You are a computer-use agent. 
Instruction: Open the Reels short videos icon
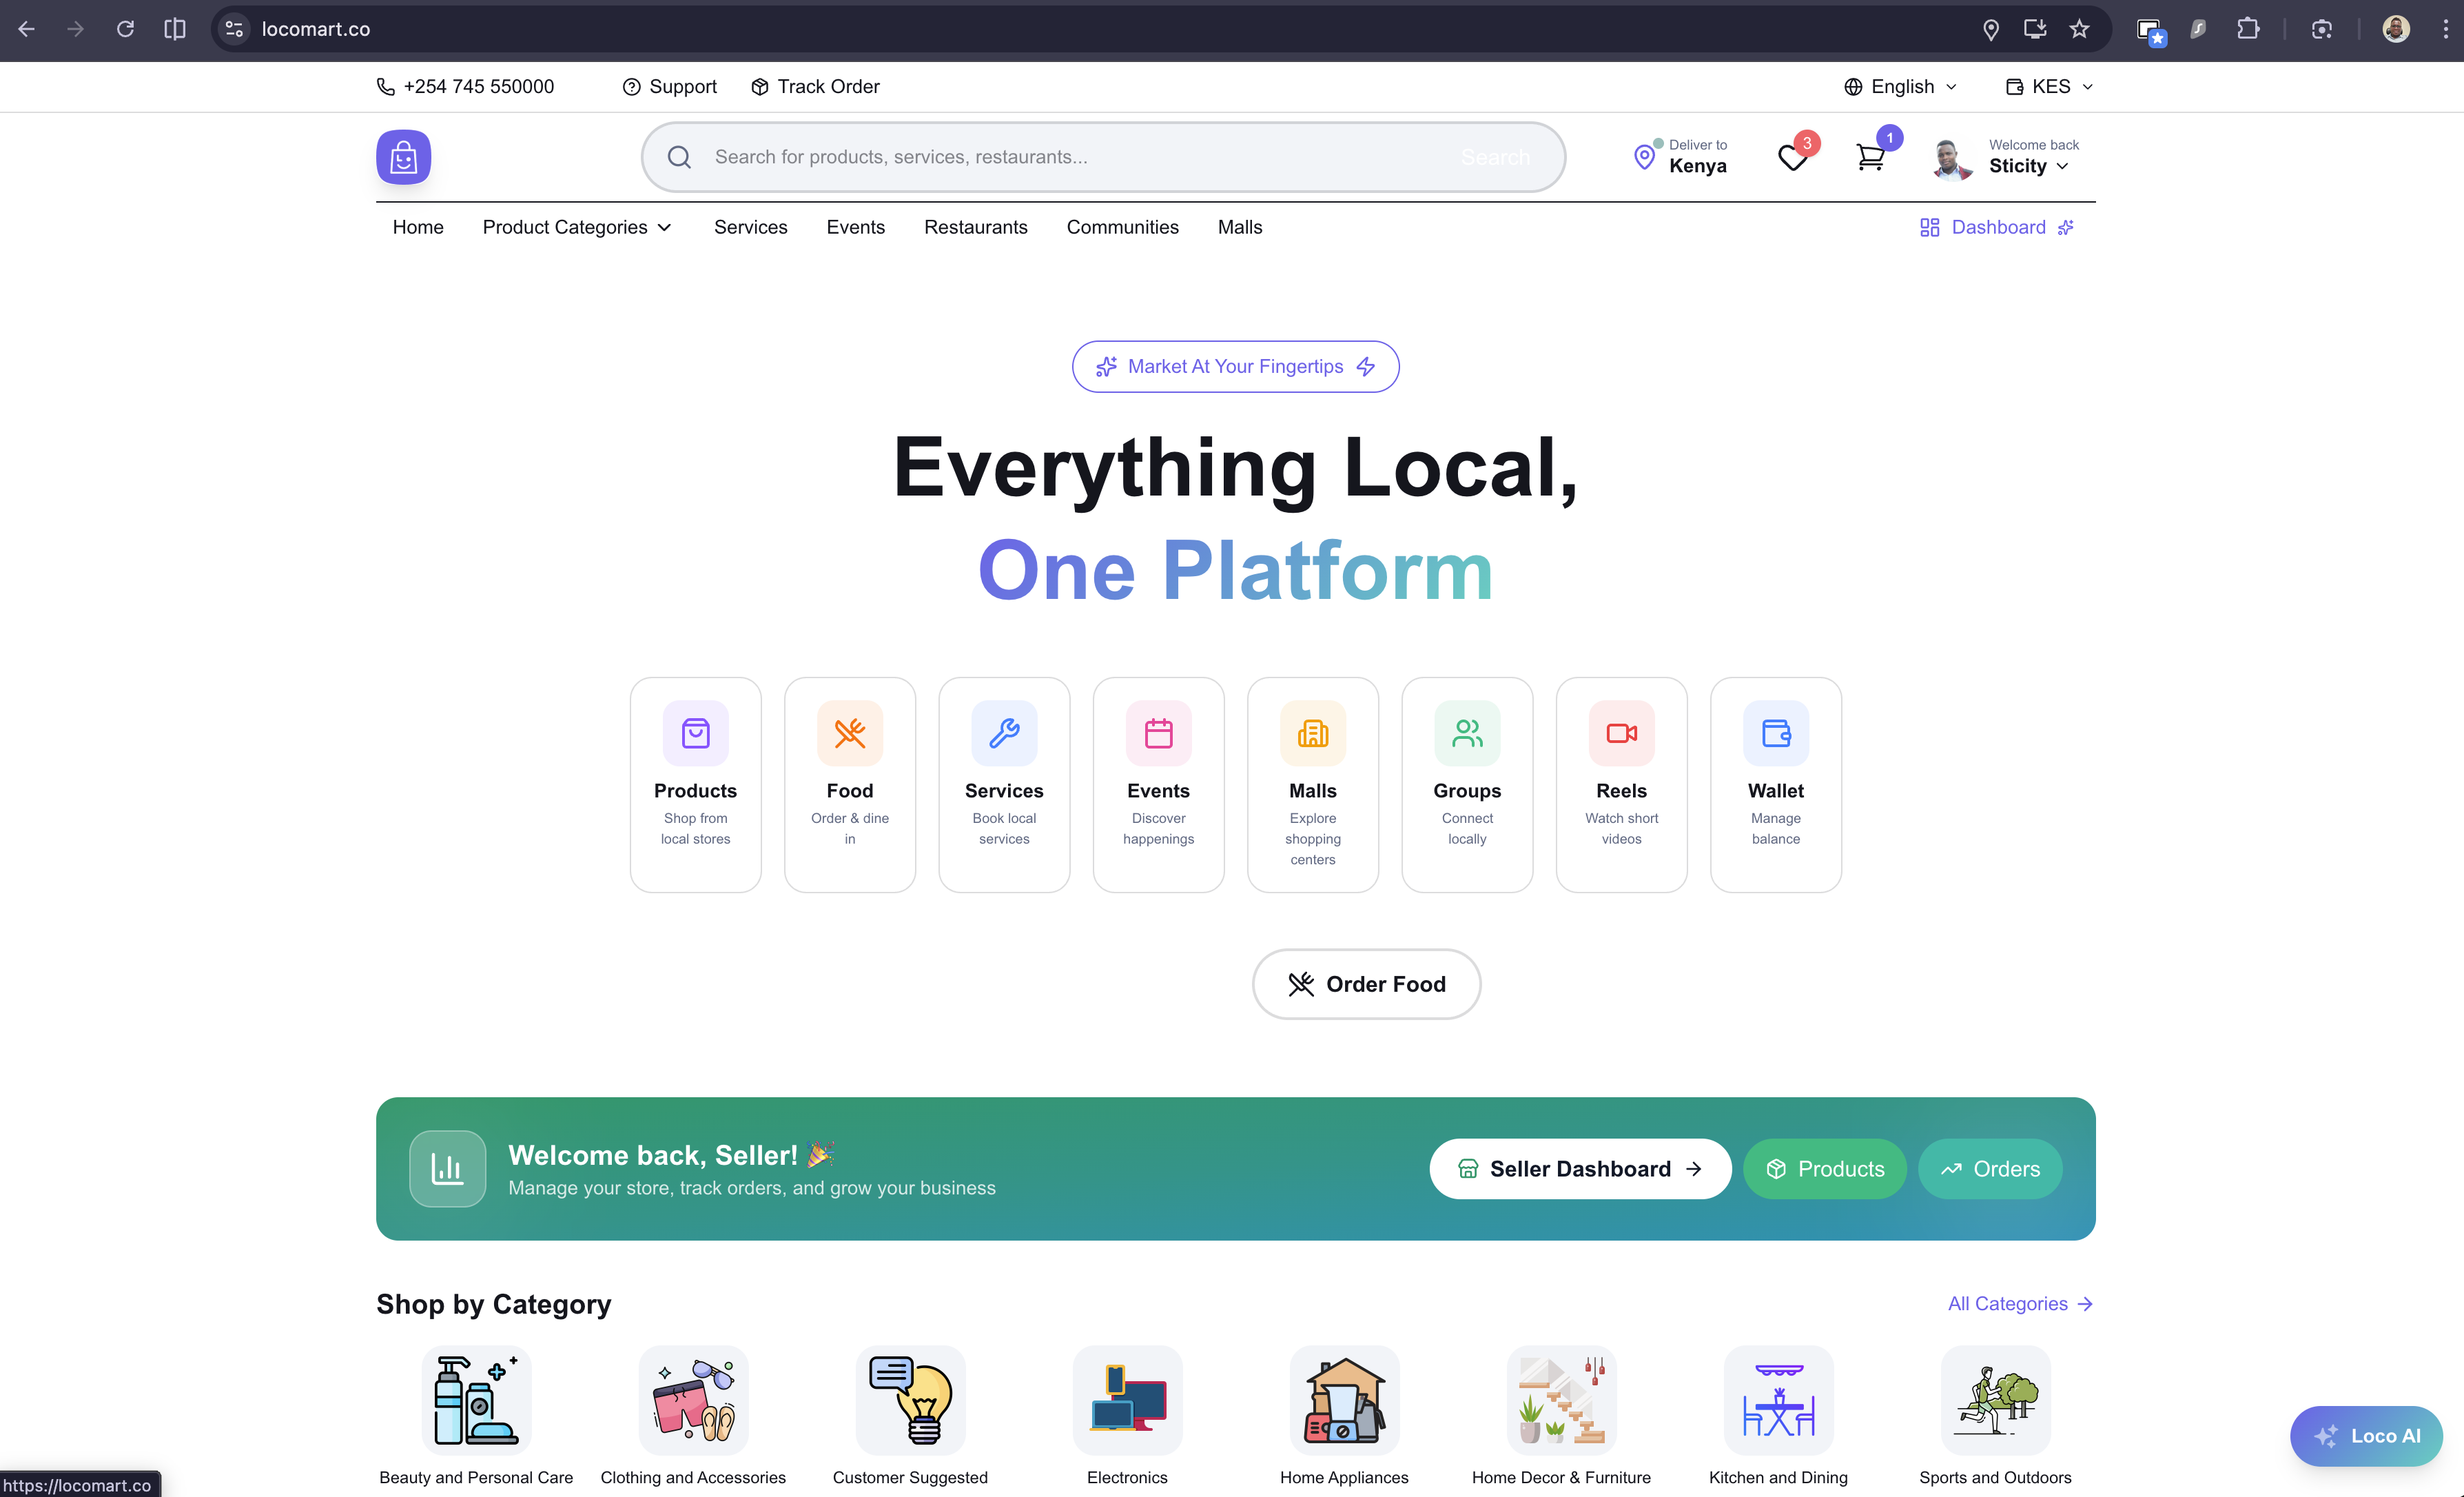1621,733
